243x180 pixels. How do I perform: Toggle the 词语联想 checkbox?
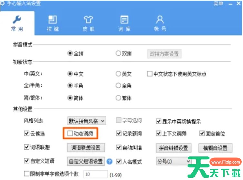(x=27, y=147)
